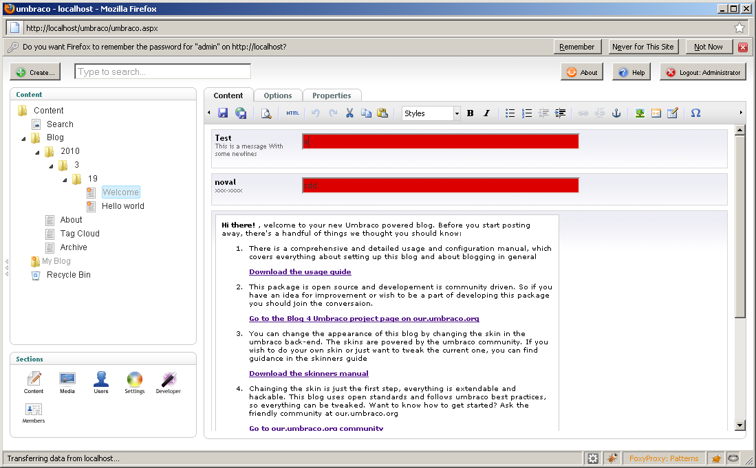Click the Insert table icon
The height and width of the screenshot is (468, 756).
(673, 113)
